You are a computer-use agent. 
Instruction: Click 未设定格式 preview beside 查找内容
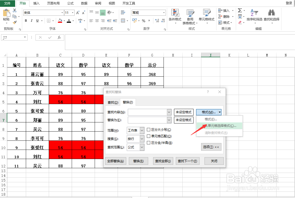click(x=184, y=112)
